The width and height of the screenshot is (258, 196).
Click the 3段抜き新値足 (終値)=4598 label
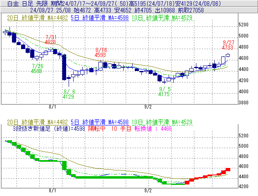(x=49, y=128)
